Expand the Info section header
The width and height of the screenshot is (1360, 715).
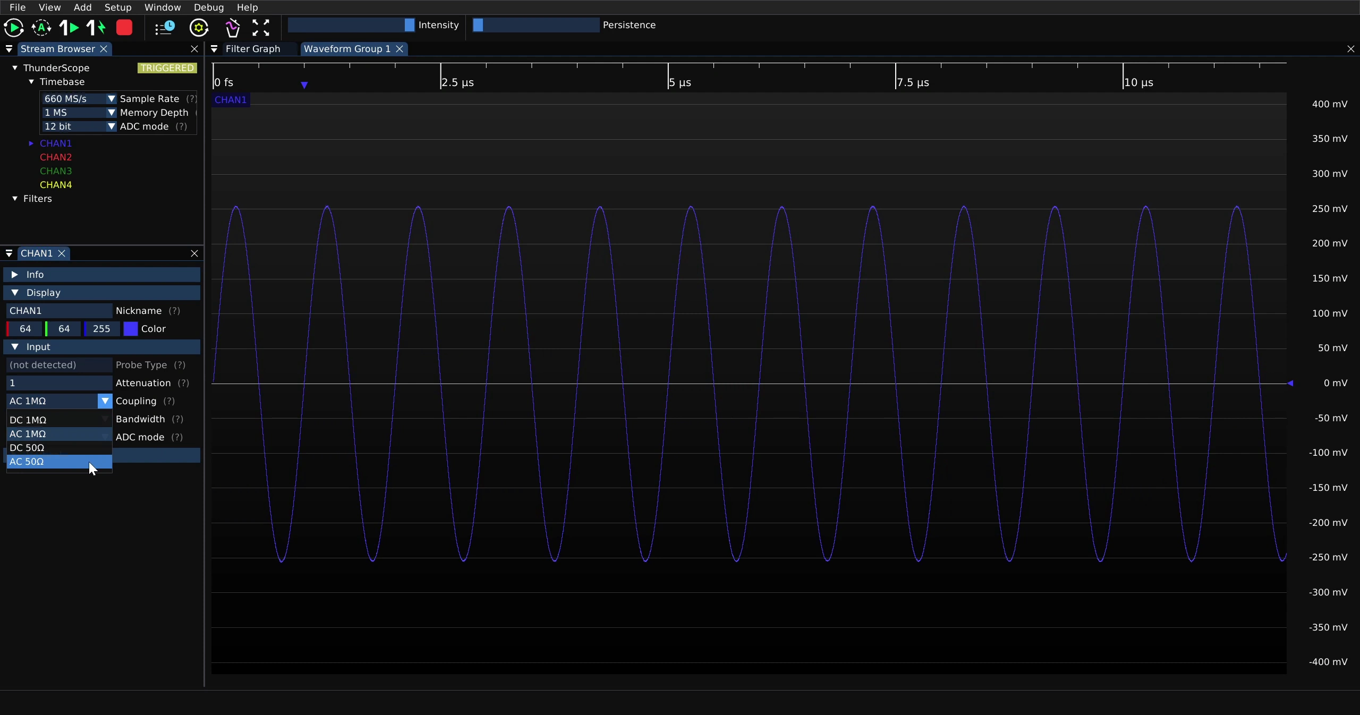click(x=102, y=275)
